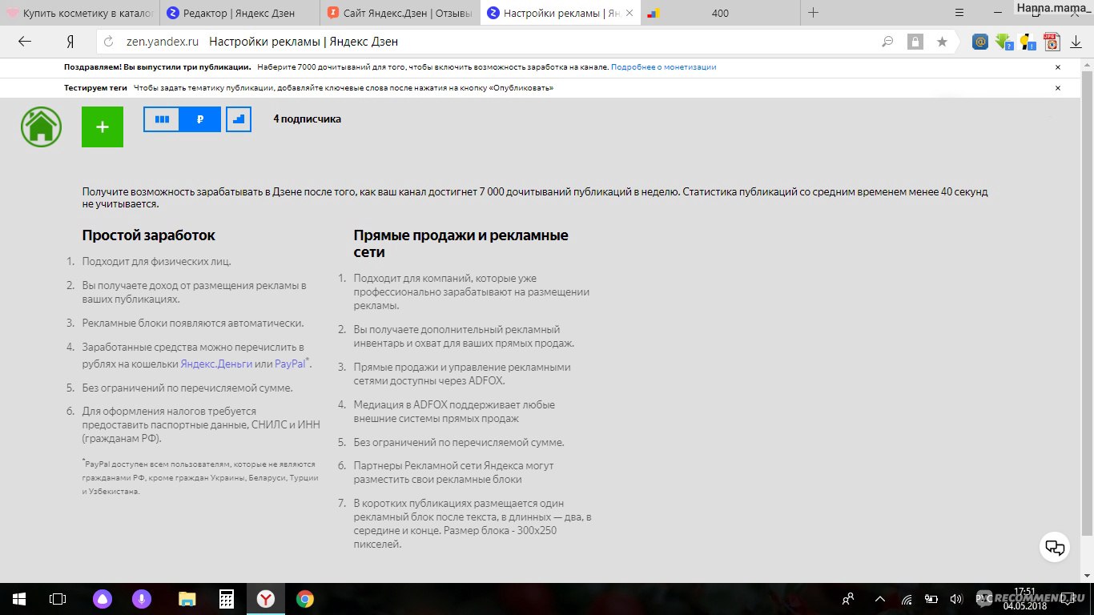Open Google Chrome from the taskbar
Screen dimensions: 1094x615
pyautogui.click(x=304, y=599)
